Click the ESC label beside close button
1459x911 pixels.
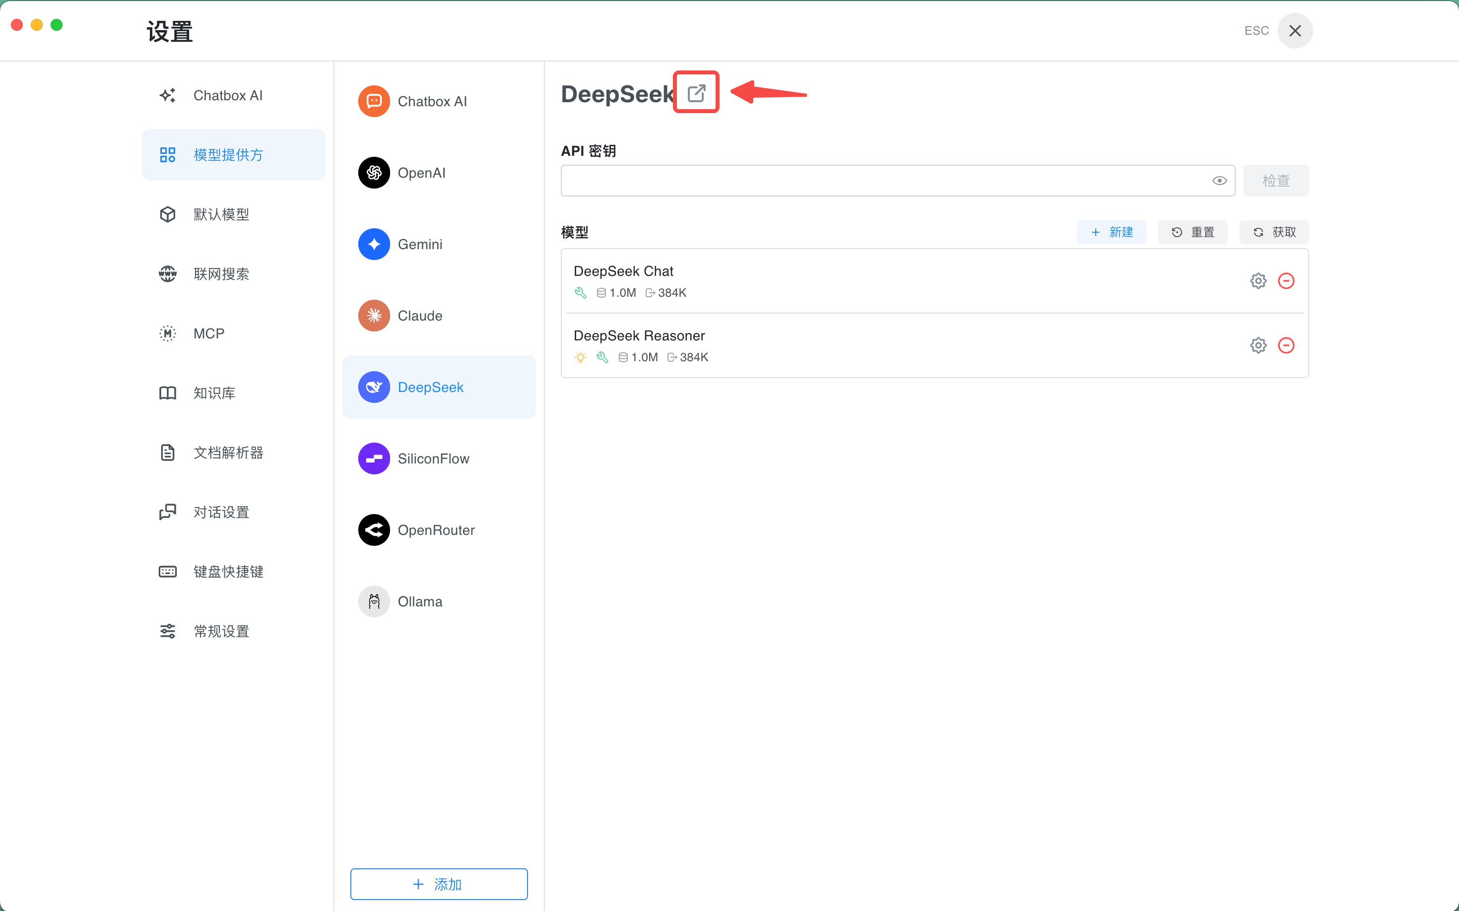pyautogui.click(x=1256, y=31)
